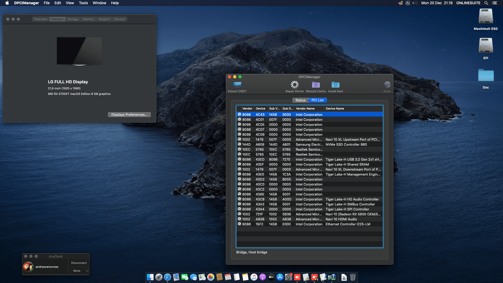Open the Apple menu
The width and height of the screenshot is (503, 283).
point(7,3)
